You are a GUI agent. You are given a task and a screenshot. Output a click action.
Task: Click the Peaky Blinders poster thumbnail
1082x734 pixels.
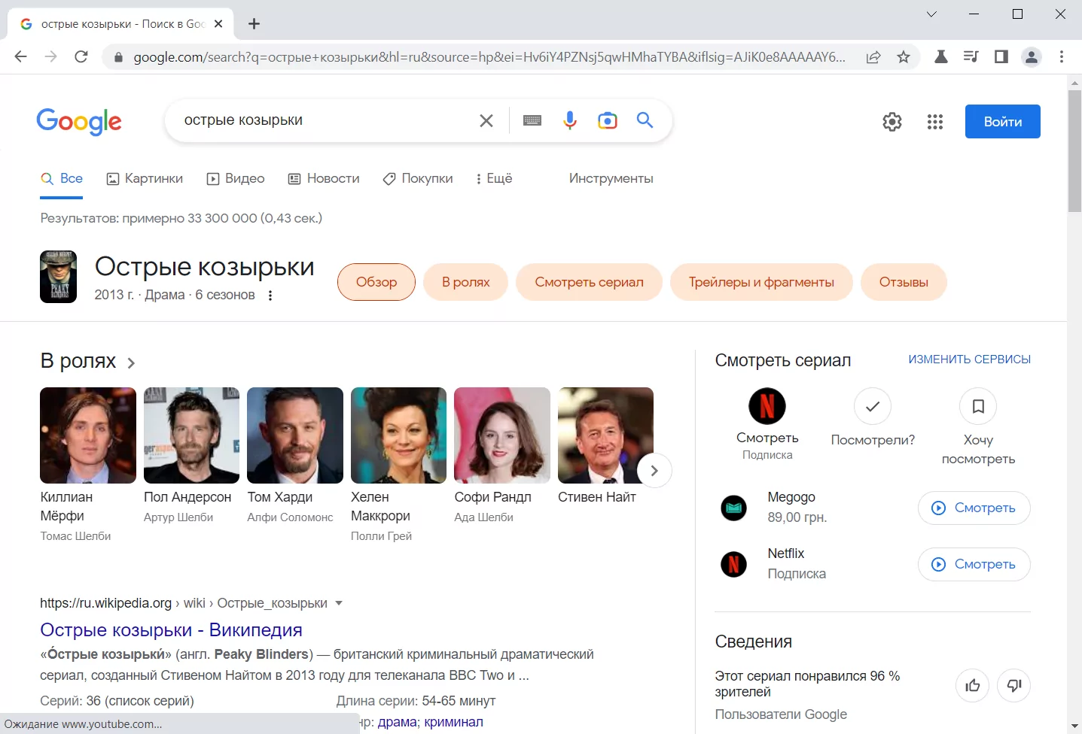[x=58, y=277]
